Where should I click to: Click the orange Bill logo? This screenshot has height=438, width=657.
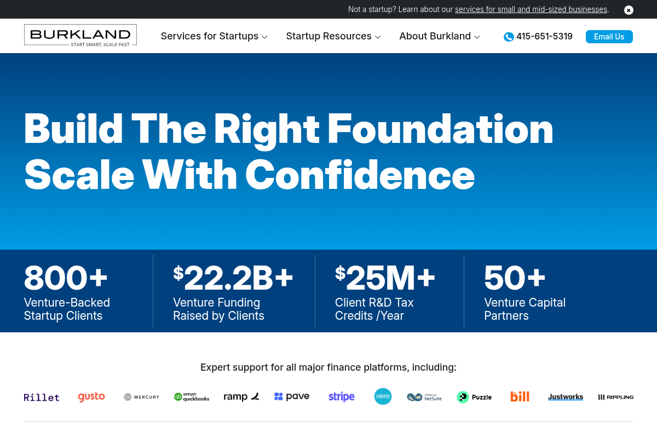pyautogui.click(x=520, y=396)
